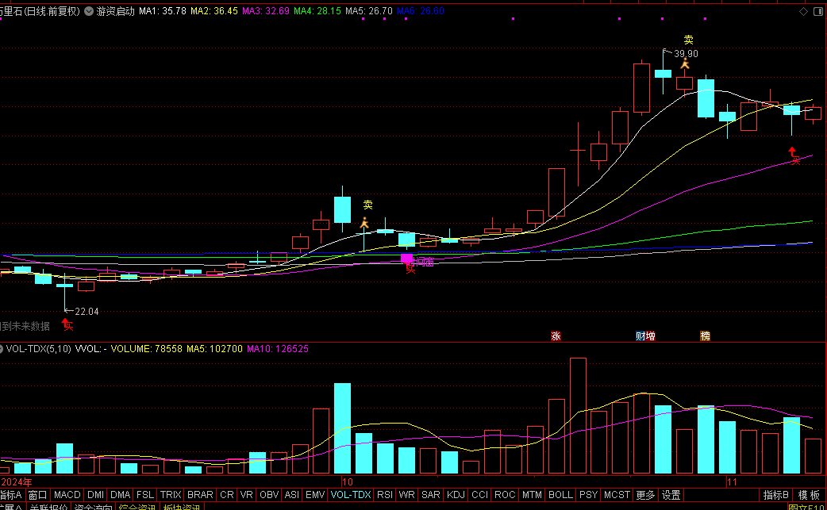The height and width of the screenshot is (510, 827).
Task: Select the BRAR indicator tab
Action: [x=201, y=495]
